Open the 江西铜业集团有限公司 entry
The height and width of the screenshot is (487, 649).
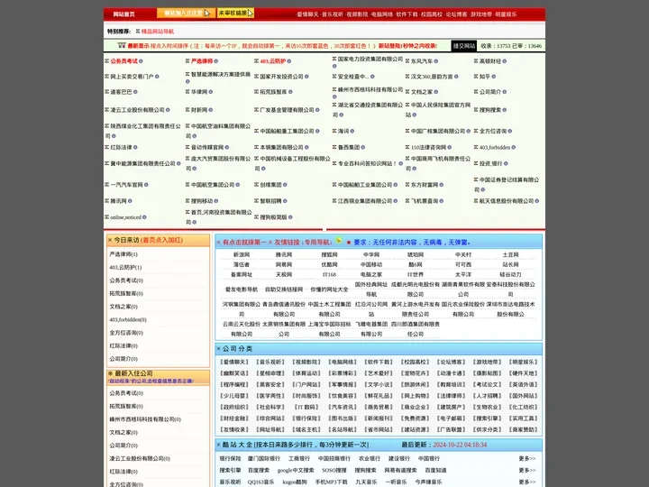pos(365,201)
